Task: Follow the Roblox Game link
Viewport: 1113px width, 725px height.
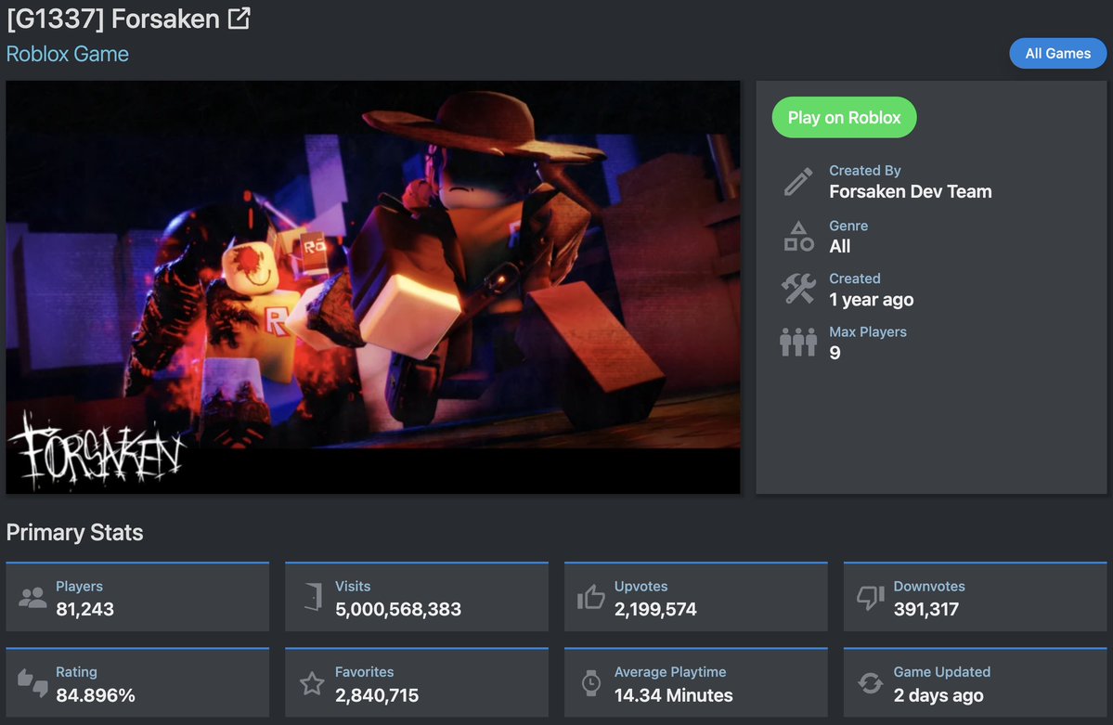Action: [x=68, y=54]
